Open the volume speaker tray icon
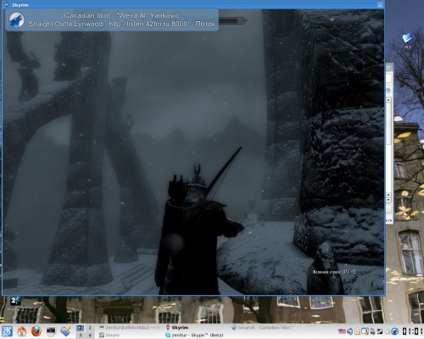The height and width of the screenshot is (339, 424). point(350,331)
